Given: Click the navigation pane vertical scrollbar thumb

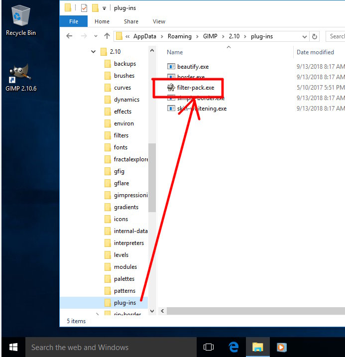Looking at the screenshot, I should (x=152, y=178).
